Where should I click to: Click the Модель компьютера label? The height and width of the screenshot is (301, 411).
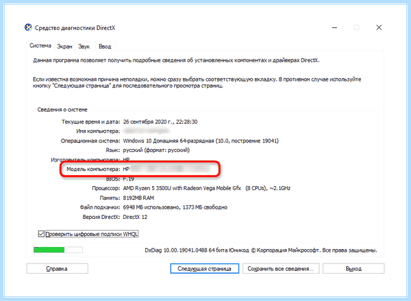pos(93,169)
